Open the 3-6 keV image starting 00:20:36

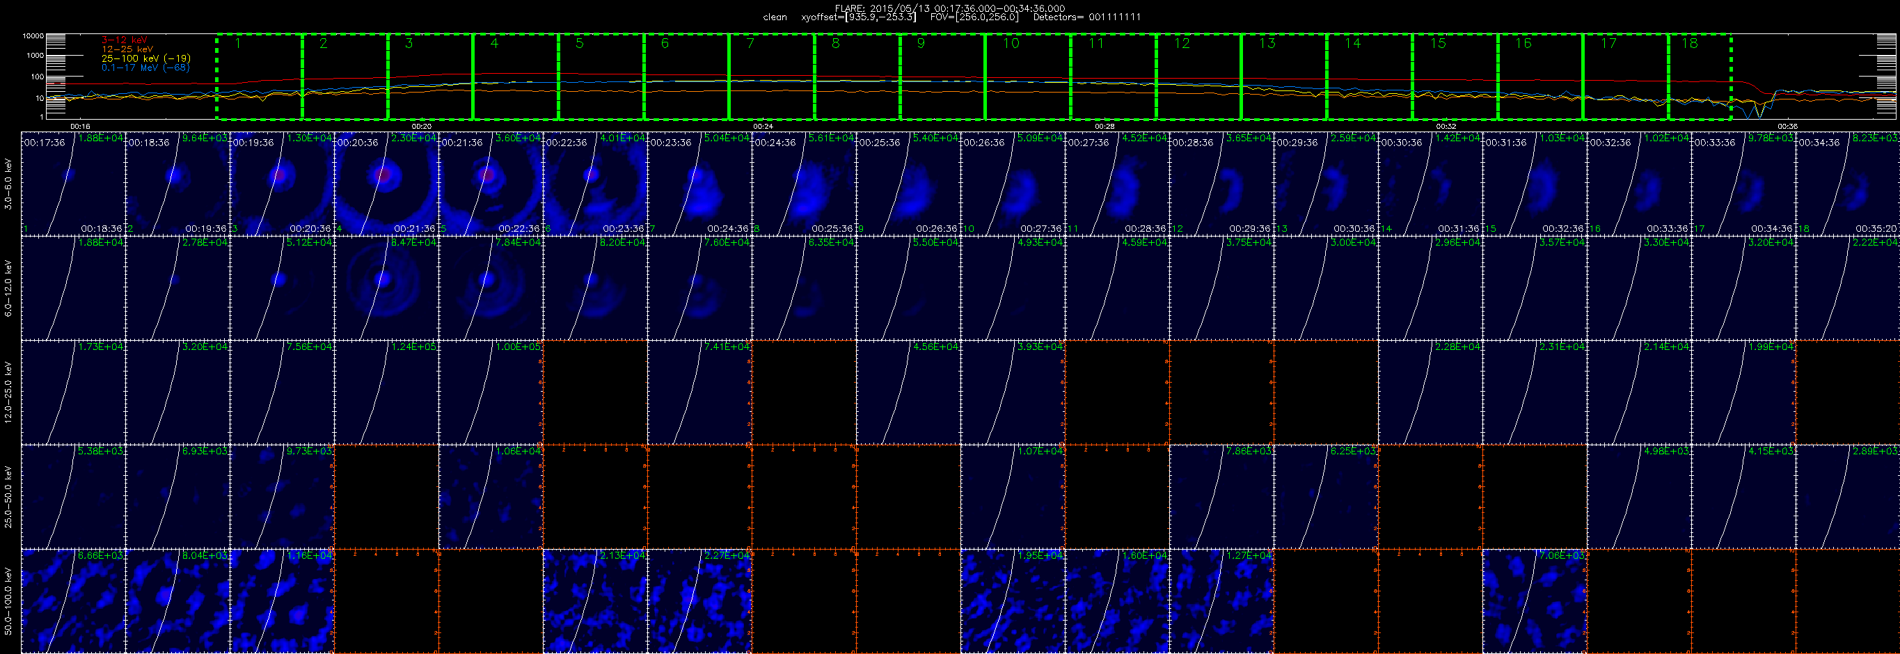pyautogui.click(x=386, y=184)
